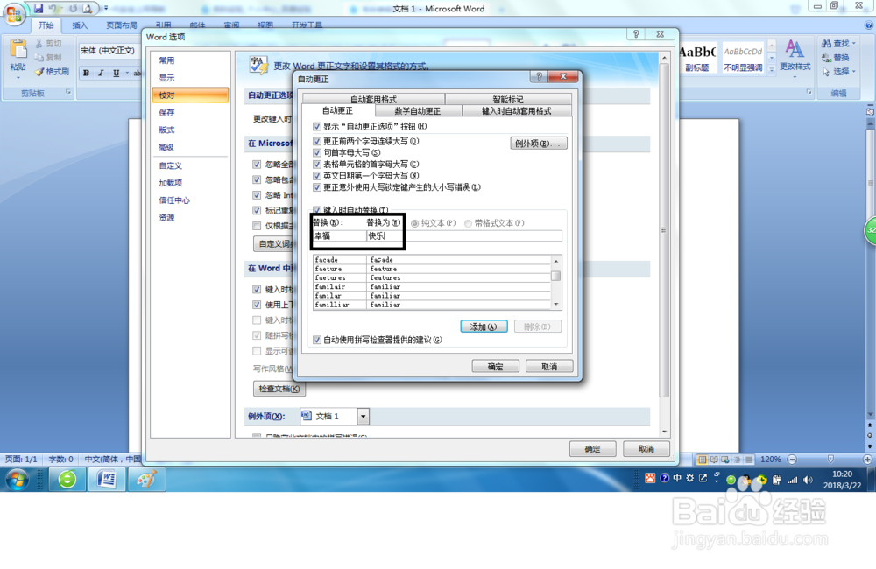Open the quick access toolbar customize dropdown
The width and height of the screenshot is (876, 569).
[106, 9]
